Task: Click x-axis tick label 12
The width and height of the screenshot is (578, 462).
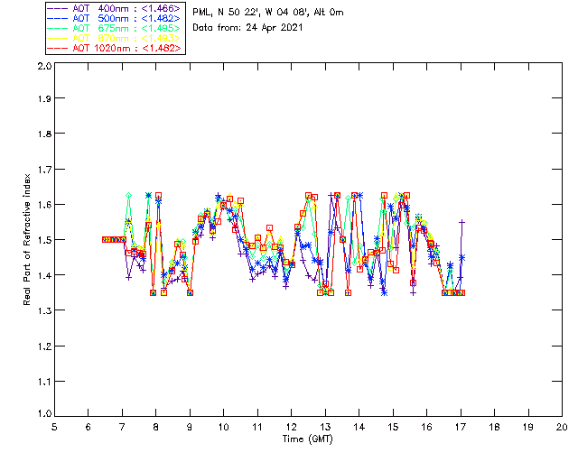Action: click(291, 427)
